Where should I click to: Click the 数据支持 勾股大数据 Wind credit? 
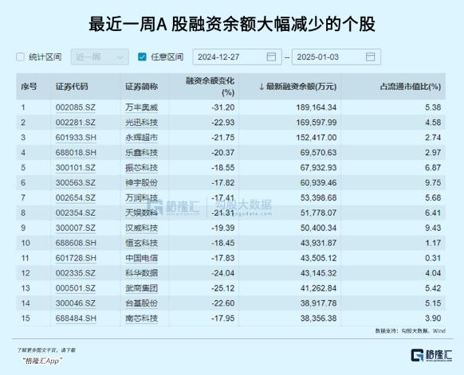pyautogui.click(x=410, y=331)
